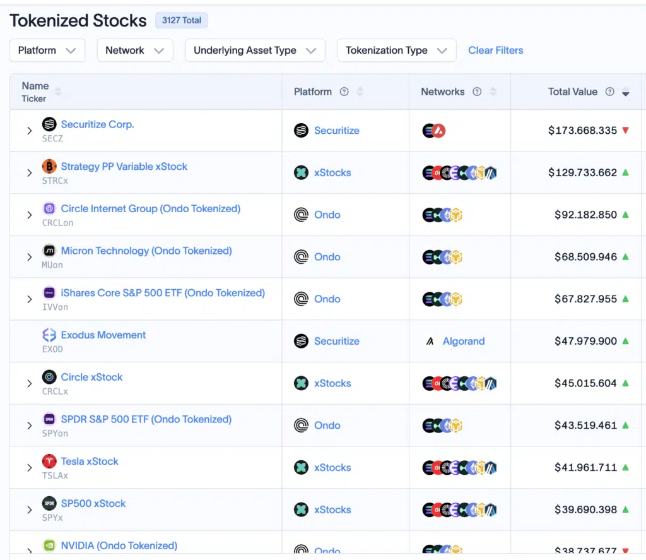Open Tesla xStock asset link
Viewport: 646px width, 560px height.
tap(90, 461)
